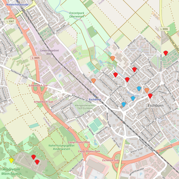Click the parking P icon in Gewerbegebiet West
The image size is (179, 179).
pyautogui.click(x=60, y=76)
